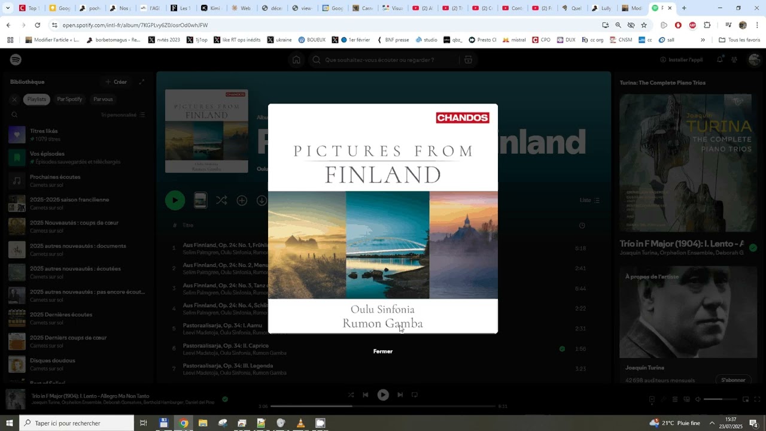Click the green saved checkmark on track 6
The height and width of the screenshot is (431, 766).
pyautogui.click(x=562, y=348)
